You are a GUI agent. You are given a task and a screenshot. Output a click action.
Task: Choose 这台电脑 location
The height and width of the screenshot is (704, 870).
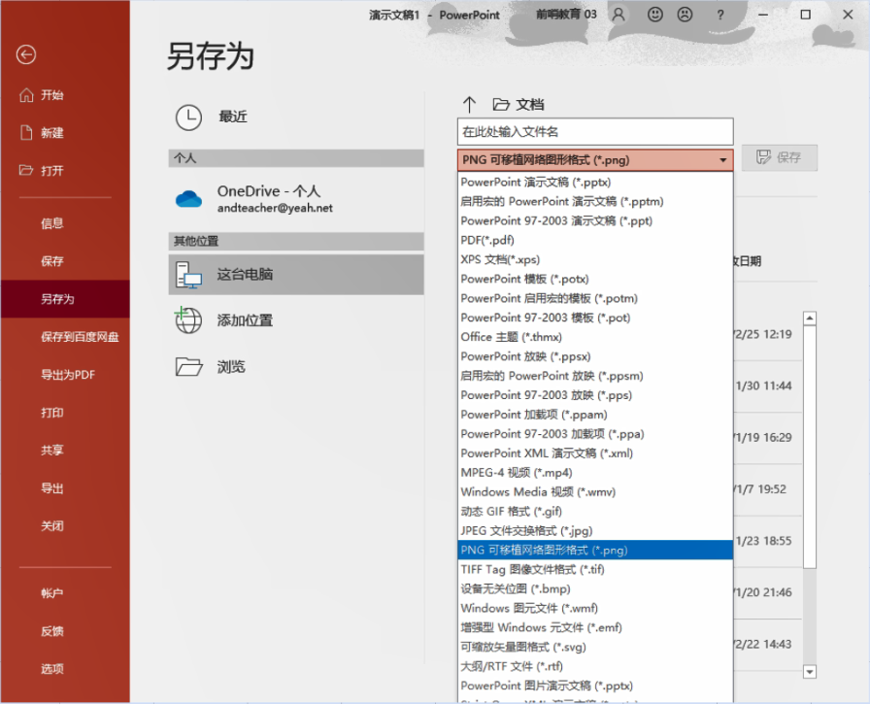[296, 275]
